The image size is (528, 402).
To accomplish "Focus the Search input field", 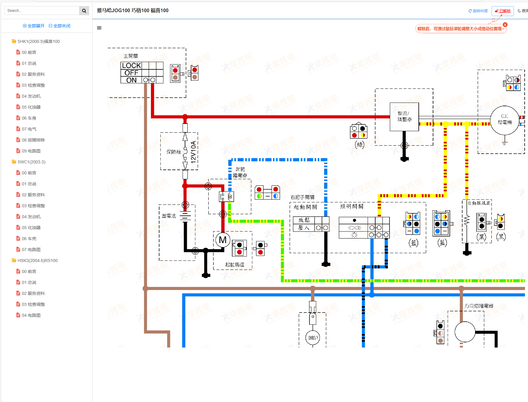I will (42, 11).
